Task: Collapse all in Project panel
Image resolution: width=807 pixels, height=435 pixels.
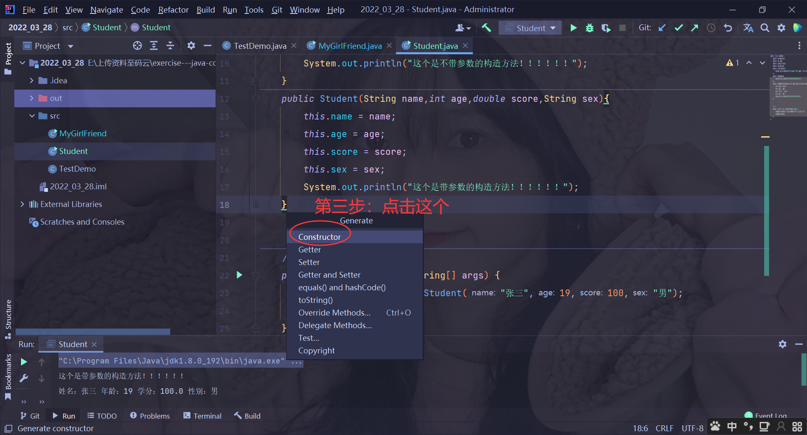Action: click(170, 46)
